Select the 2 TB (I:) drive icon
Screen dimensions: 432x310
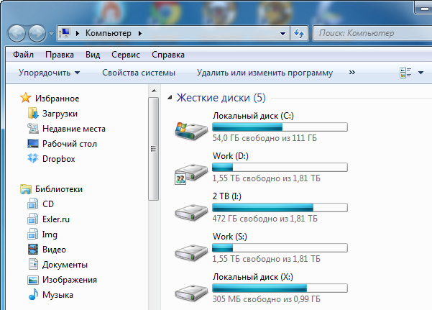(x=191, y=211)
